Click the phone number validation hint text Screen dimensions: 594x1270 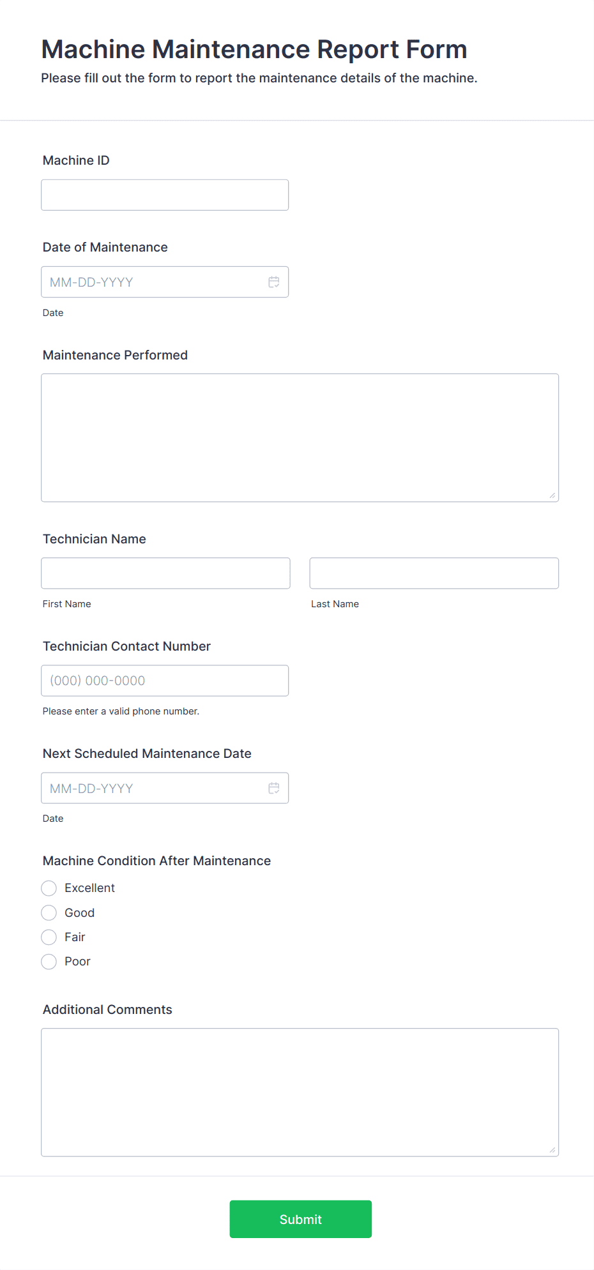click(121, 711)
